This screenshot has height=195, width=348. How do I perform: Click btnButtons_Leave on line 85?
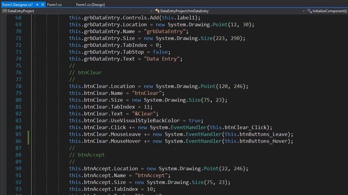[x=263, y=134]
